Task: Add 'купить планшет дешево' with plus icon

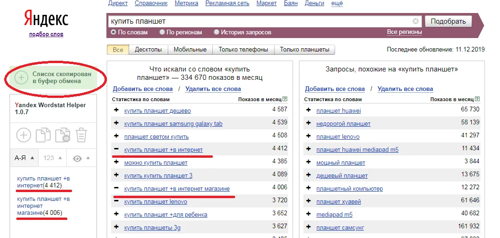Action: [116, 110]
